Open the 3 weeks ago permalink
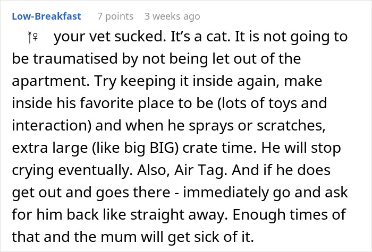 point(172,16)
